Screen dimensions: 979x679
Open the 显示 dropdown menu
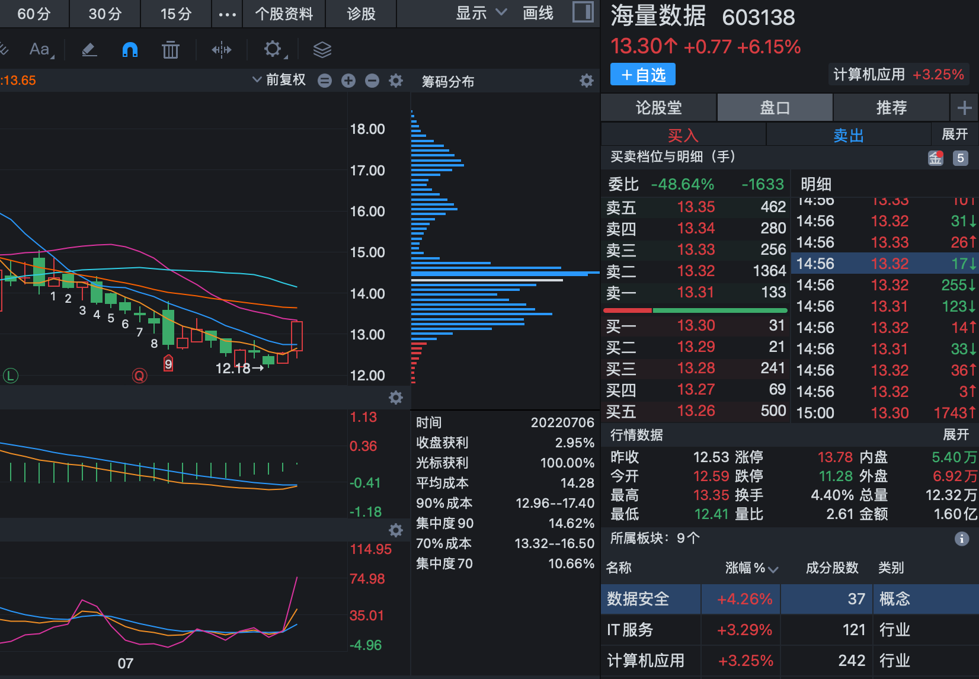point(477,13)
